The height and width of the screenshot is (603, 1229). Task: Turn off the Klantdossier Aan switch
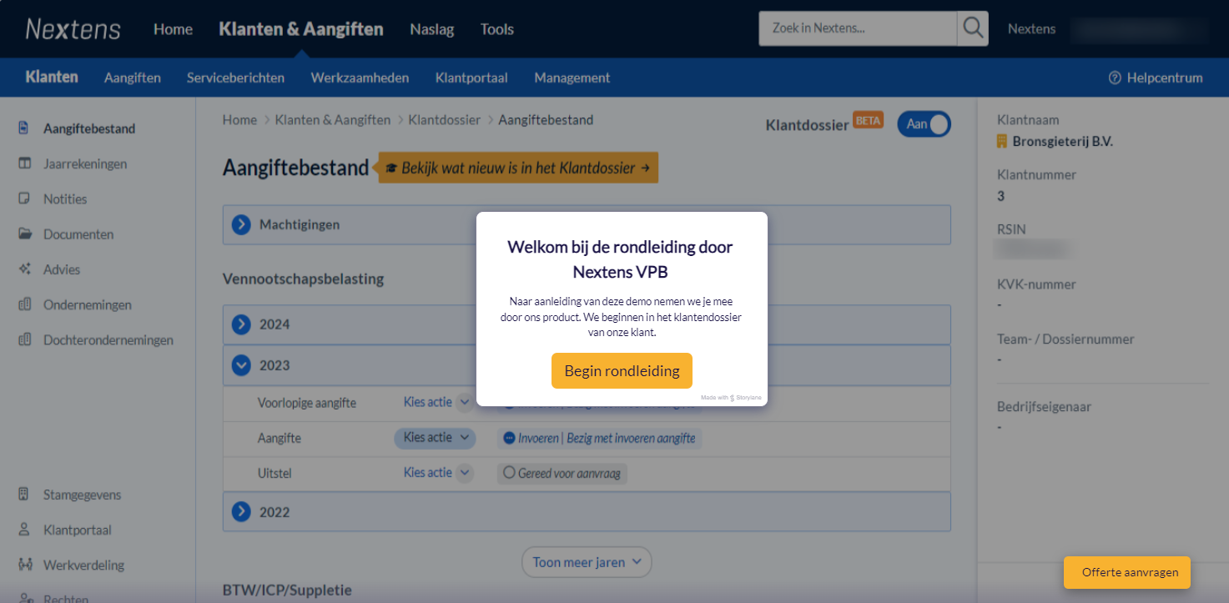[x=924, y=123]
